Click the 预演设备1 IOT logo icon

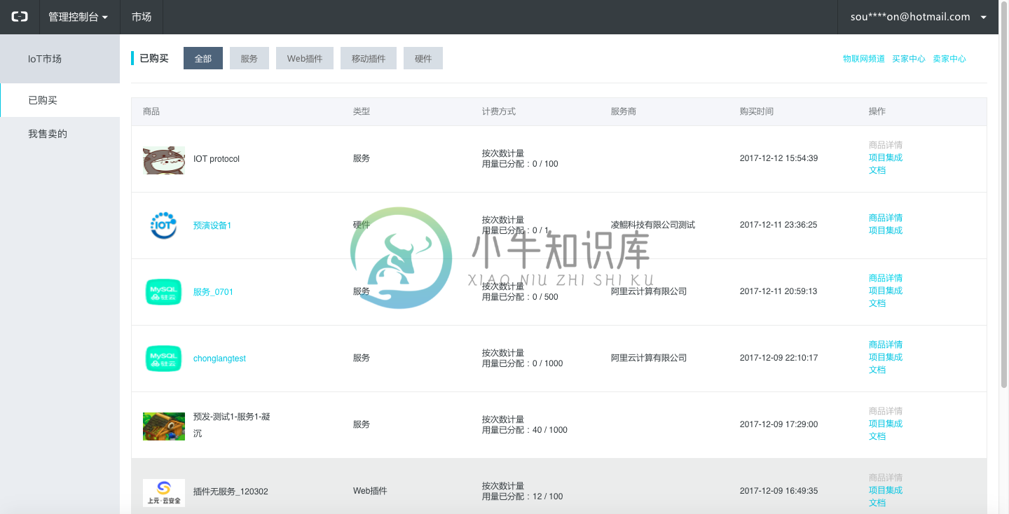pos(164,225)
